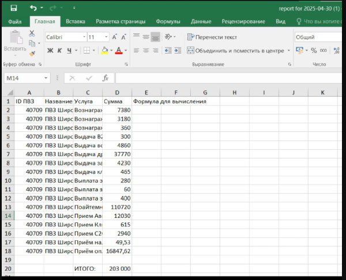Open the underline style dropdown arrow
The width and height of the screenshot is (346, 280).
(x=76, y=51)
